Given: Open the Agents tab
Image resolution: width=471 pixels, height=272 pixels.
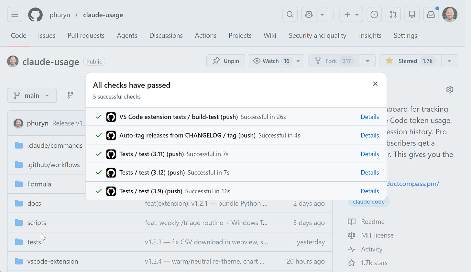Looking at the screenshot, I should [x=127, y=36].
